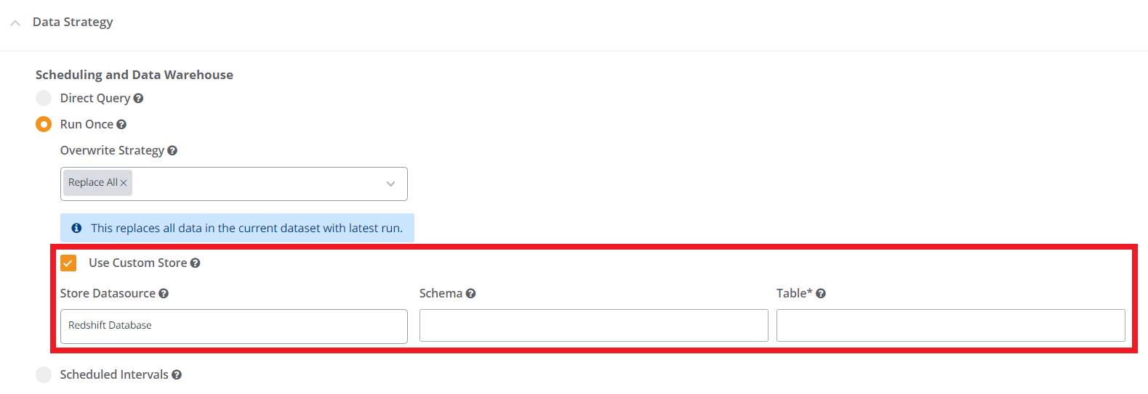Click help icon next to Direct Query

click(x=138, y=99)
